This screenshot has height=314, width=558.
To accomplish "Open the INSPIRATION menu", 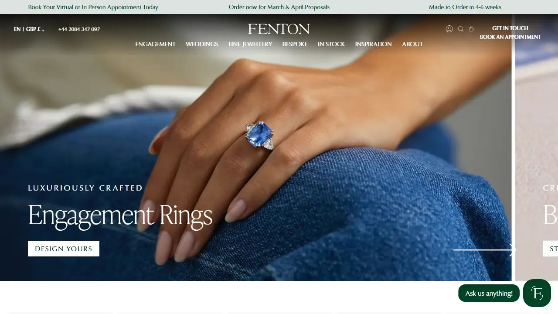I will 373,44.
